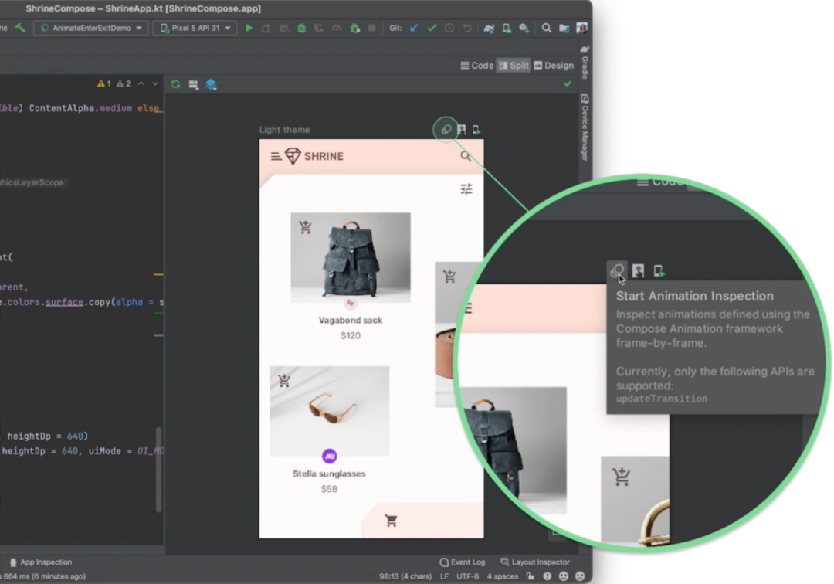This screenshot has width=834, height=584.
Task: Open the Layout Inspector
Action: (x=535, y=562)
